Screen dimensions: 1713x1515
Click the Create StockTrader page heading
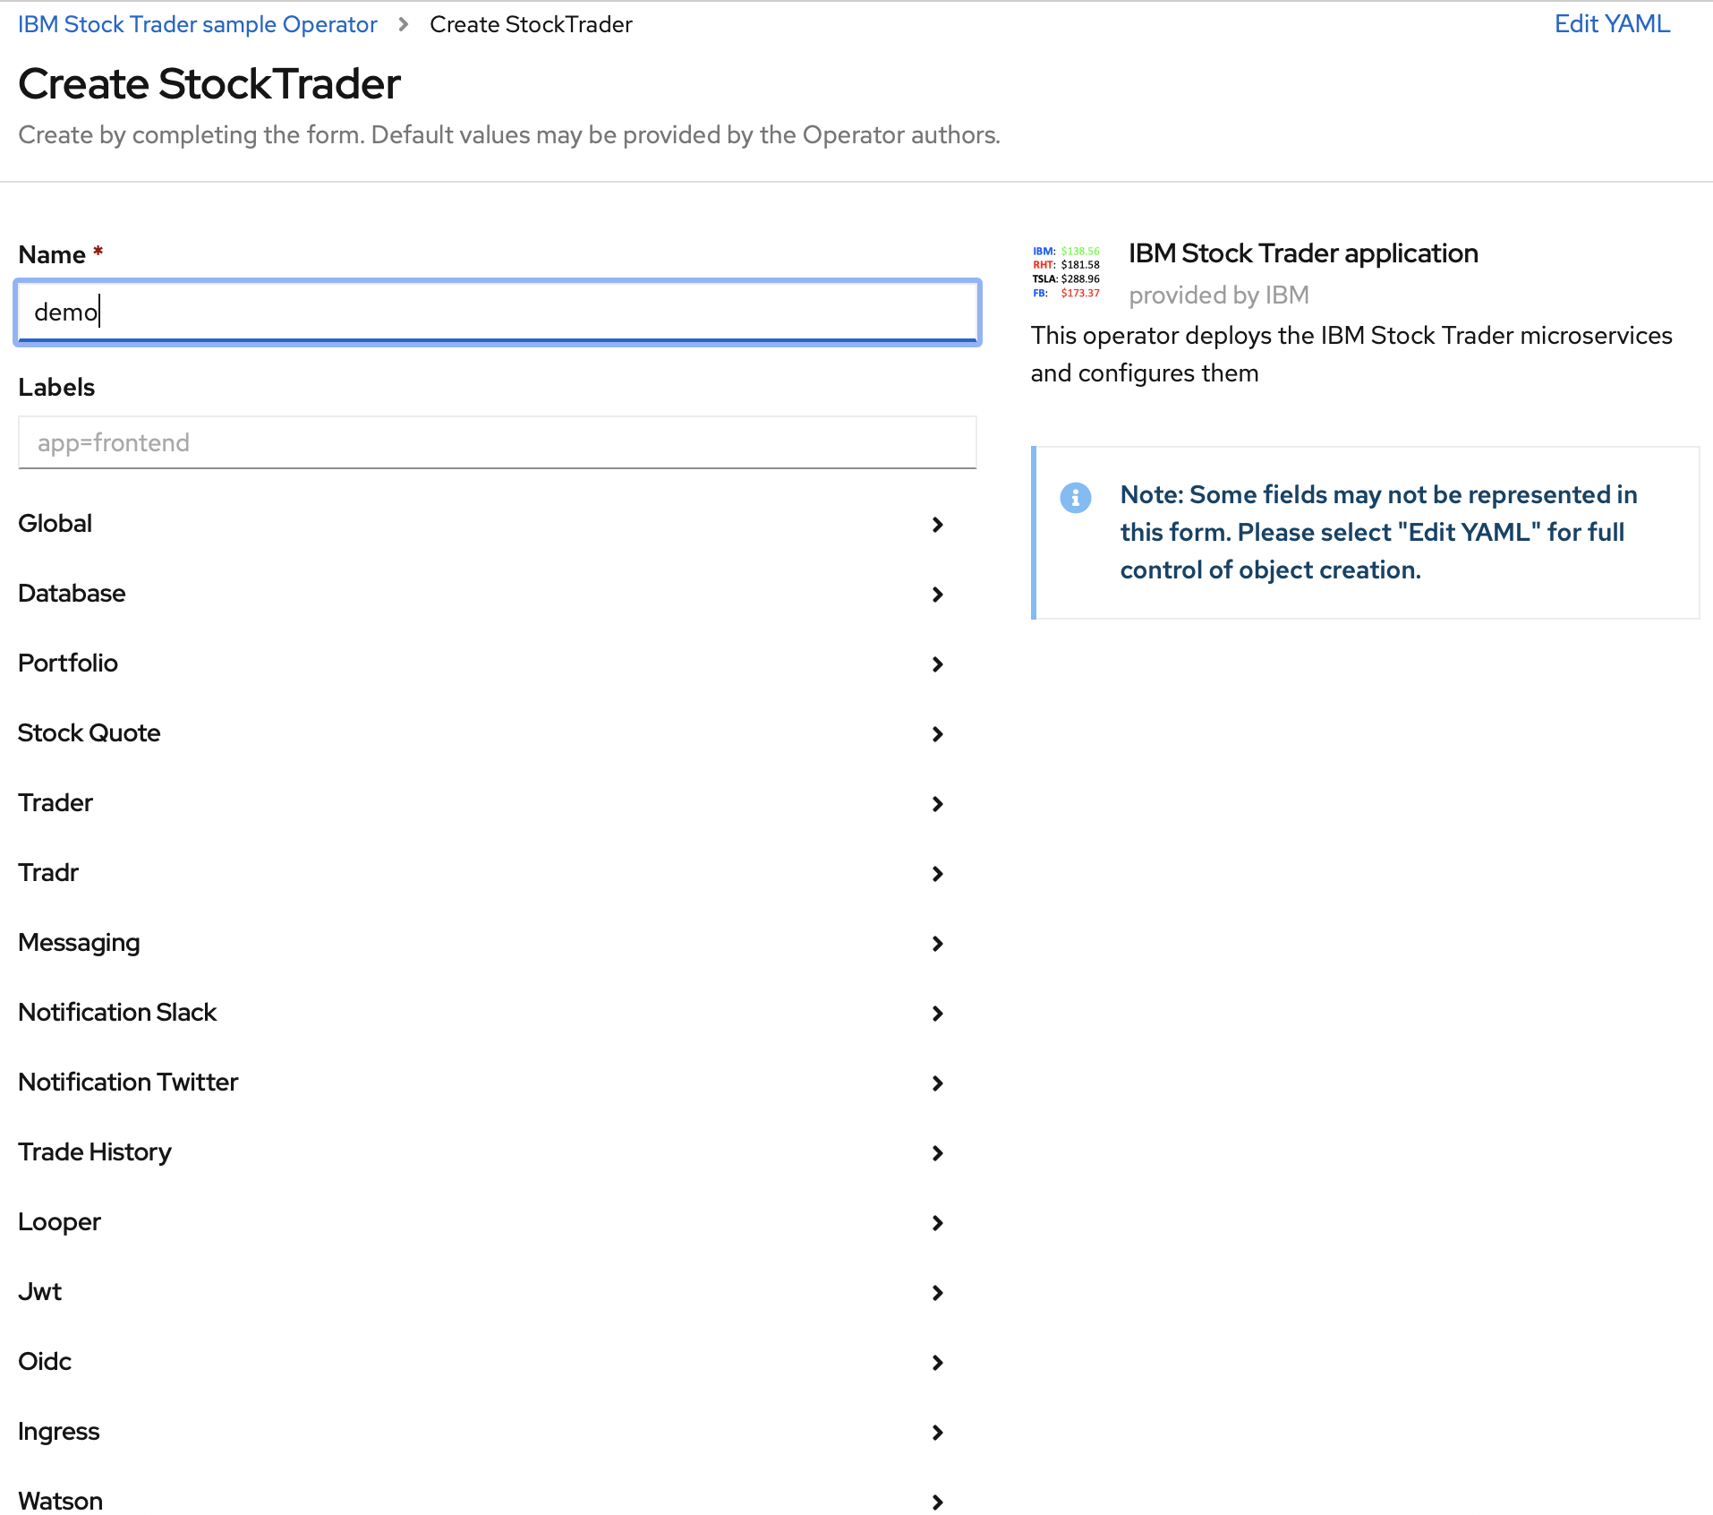pyautogui.click(x=209, y=83)
